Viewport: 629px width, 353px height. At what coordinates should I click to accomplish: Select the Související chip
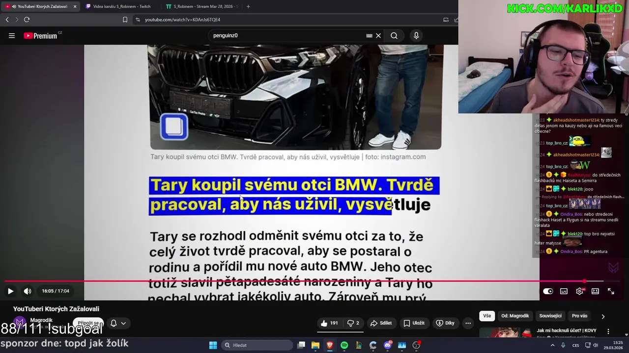[x=550, y=316]
